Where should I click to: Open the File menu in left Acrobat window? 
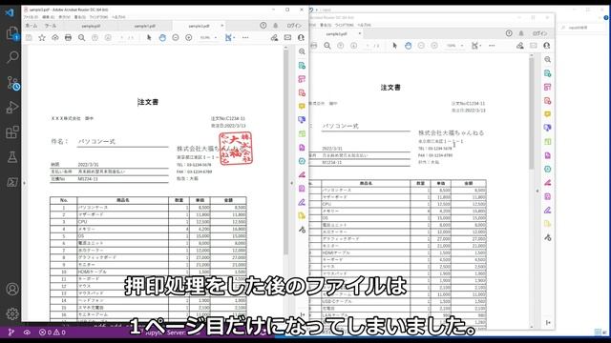(31, 17)
